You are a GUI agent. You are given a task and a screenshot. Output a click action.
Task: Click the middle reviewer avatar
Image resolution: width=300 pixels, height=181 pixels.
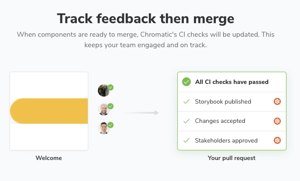point(103,109)
